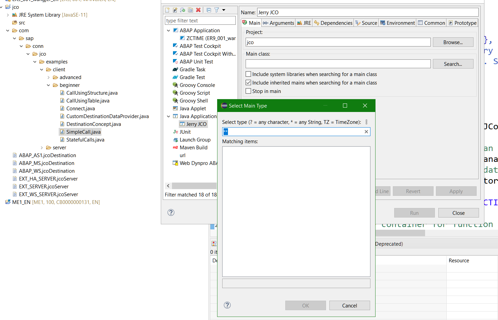
Task: Click inside the 'type filter text' field
Action: point(200,20)
